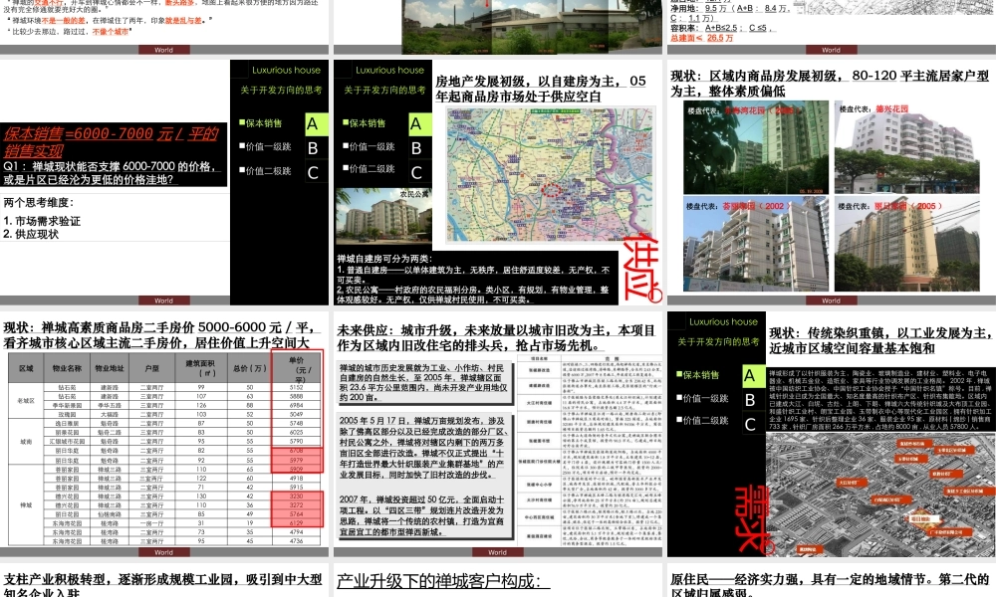Click the World footer under the 未来供应 slide
Image resolution: width=996 pixels, height=597 pixels.
497,552
